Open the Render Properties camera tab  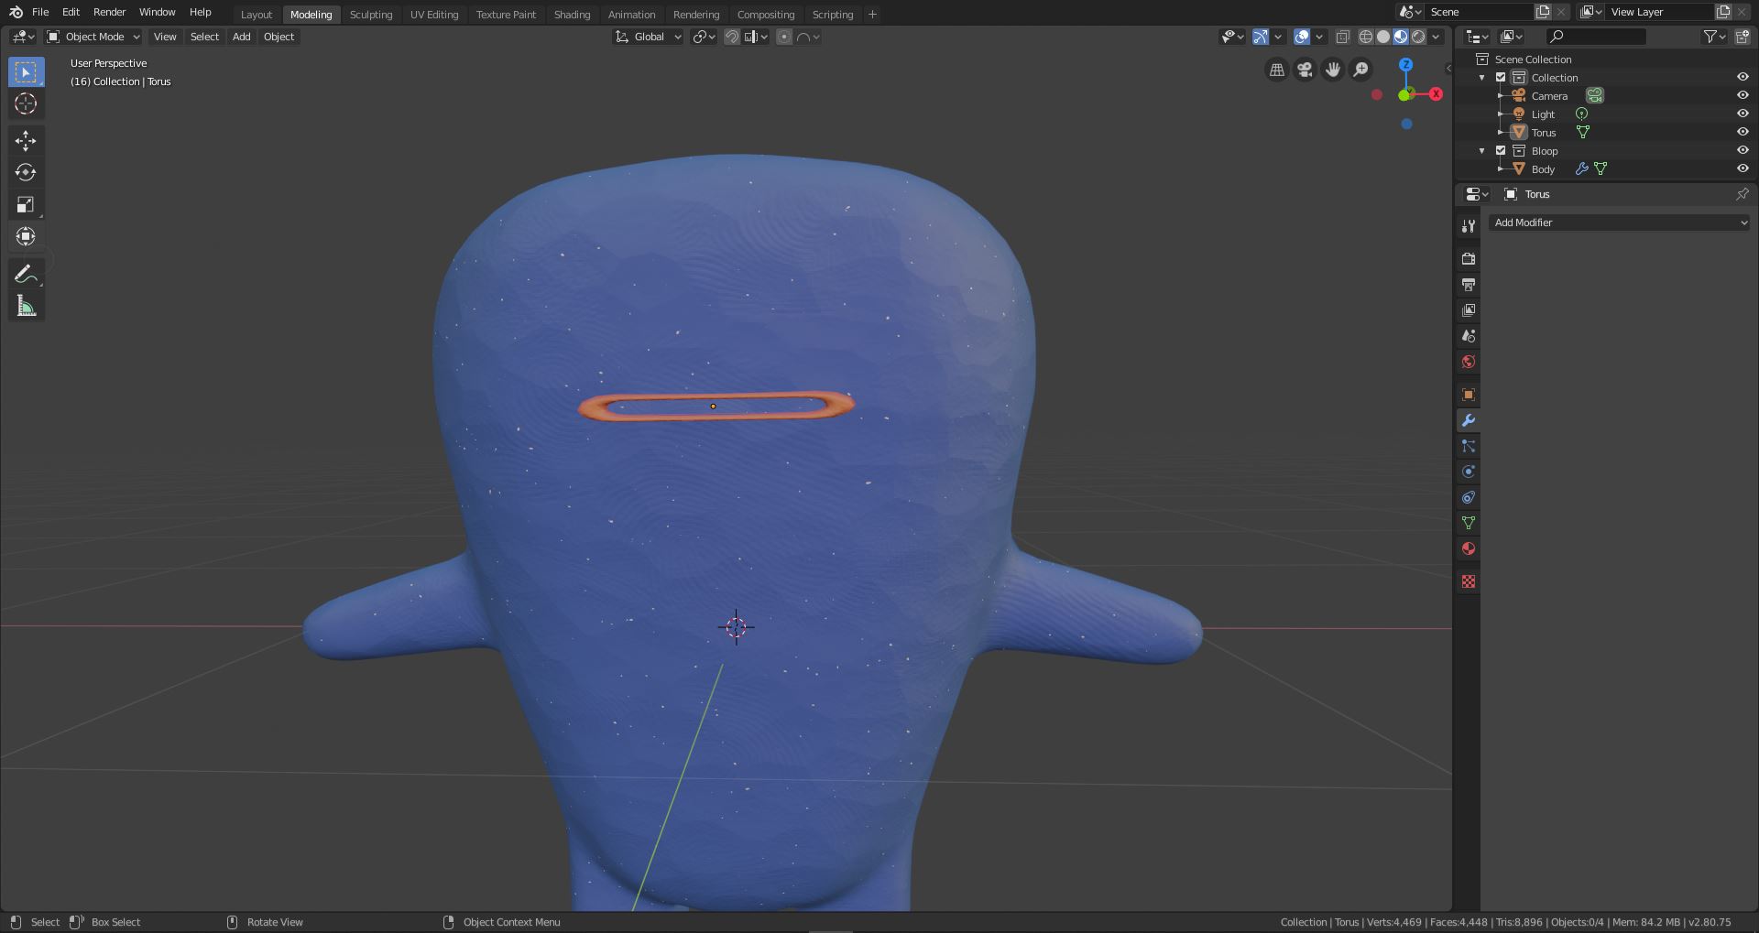pos(1468,259)
